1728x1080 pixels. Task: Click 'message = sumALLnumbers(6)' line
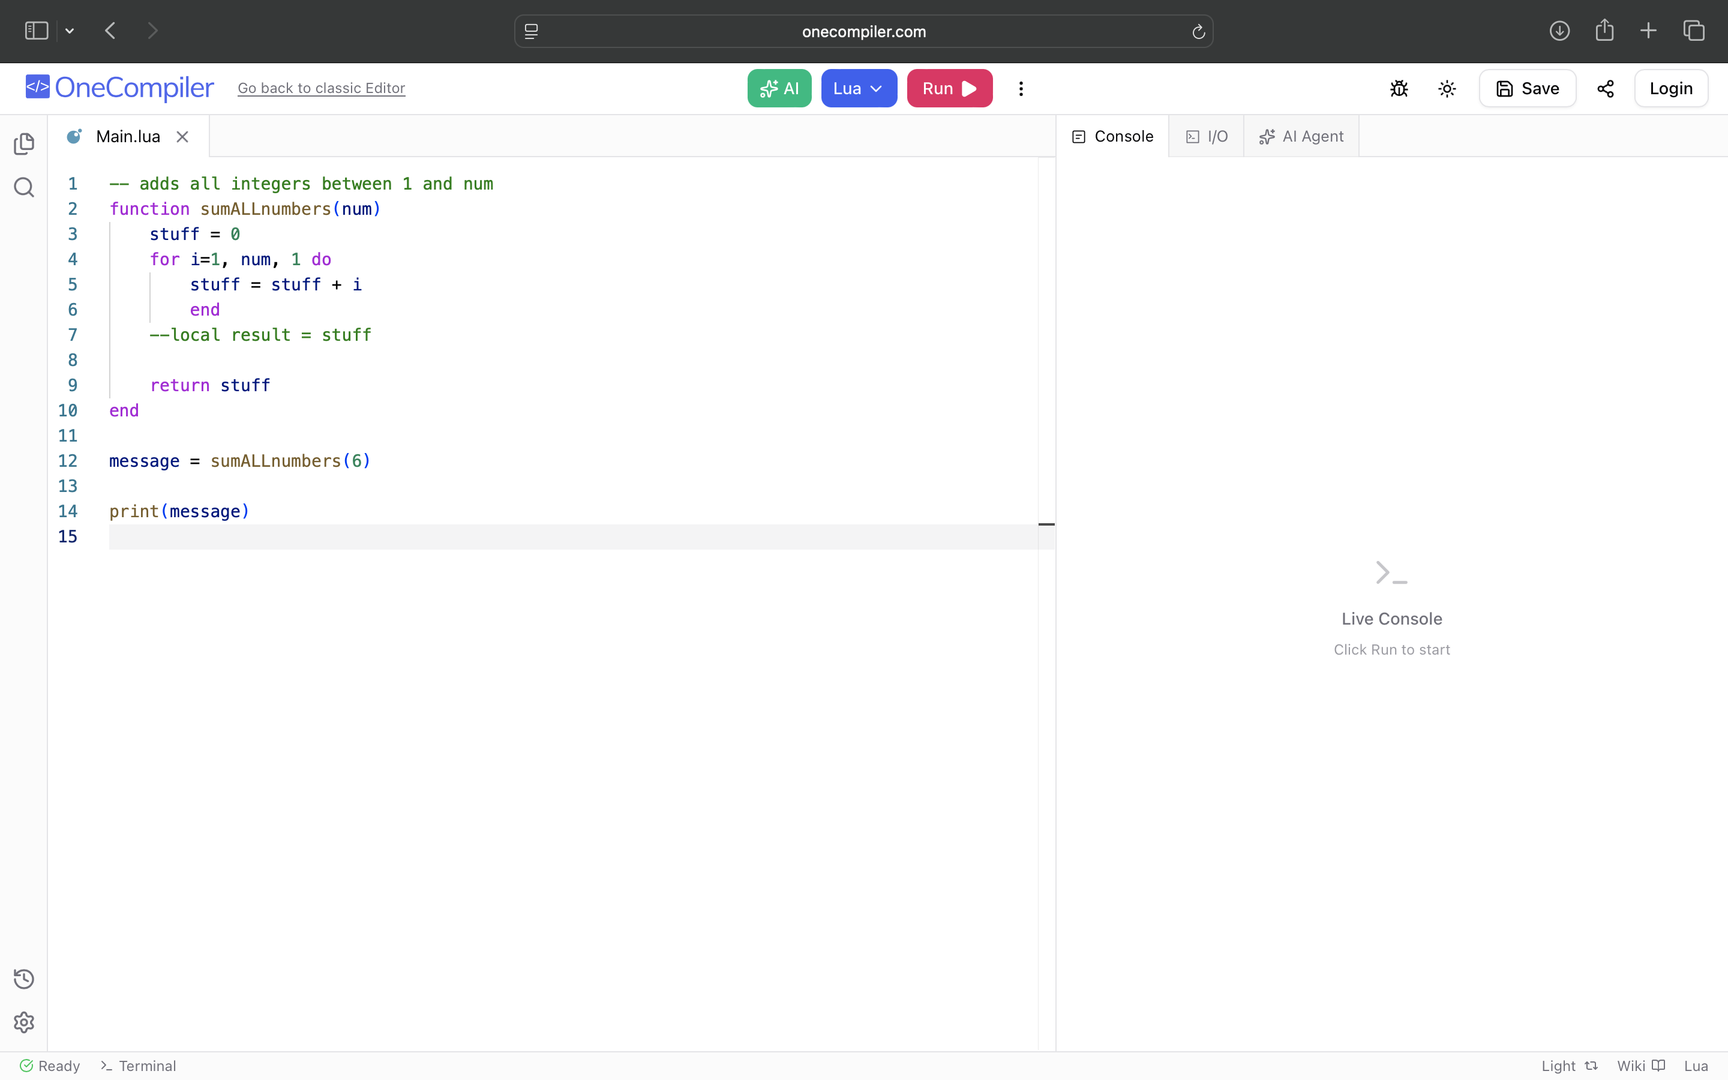click(240, 461)
